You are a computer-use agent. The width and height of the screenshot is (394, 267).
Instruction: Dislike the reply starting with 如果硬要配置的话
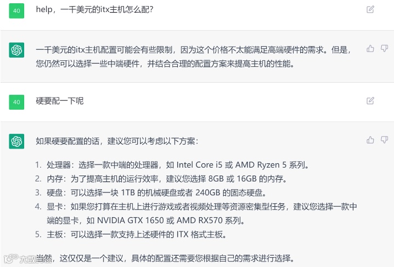coord(384,140)
